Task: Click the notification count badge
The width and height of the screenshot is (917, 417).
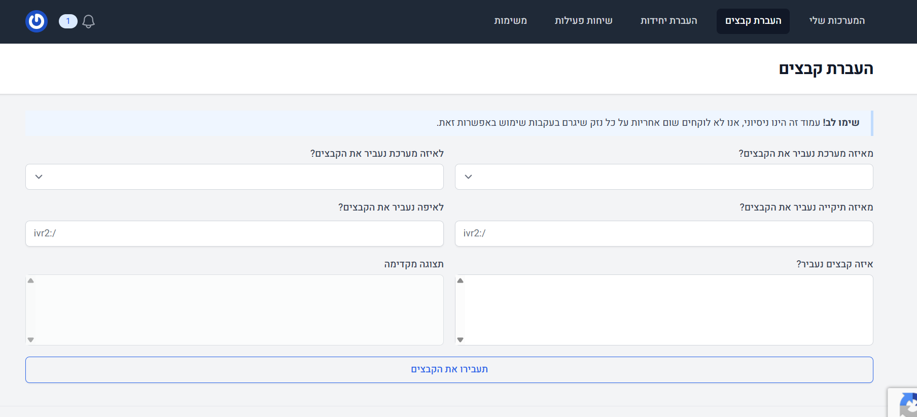Action: (x=68, y=21)
